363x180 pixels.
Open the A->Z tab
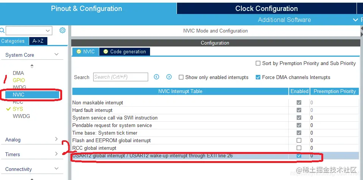pos(38,41)
